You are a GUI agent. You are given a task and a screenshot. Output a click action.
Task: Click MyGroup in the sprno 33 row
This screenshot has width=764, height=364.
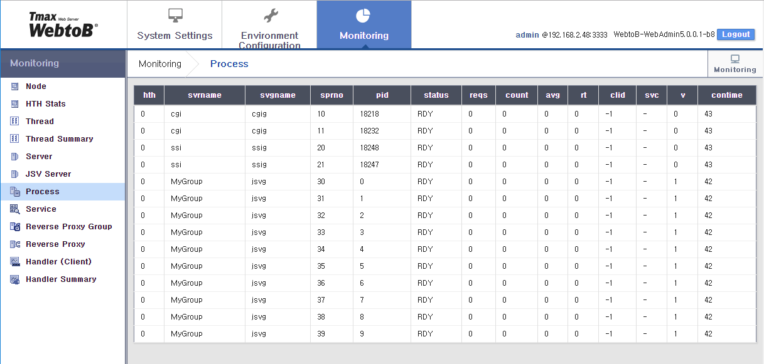point(186,232)
